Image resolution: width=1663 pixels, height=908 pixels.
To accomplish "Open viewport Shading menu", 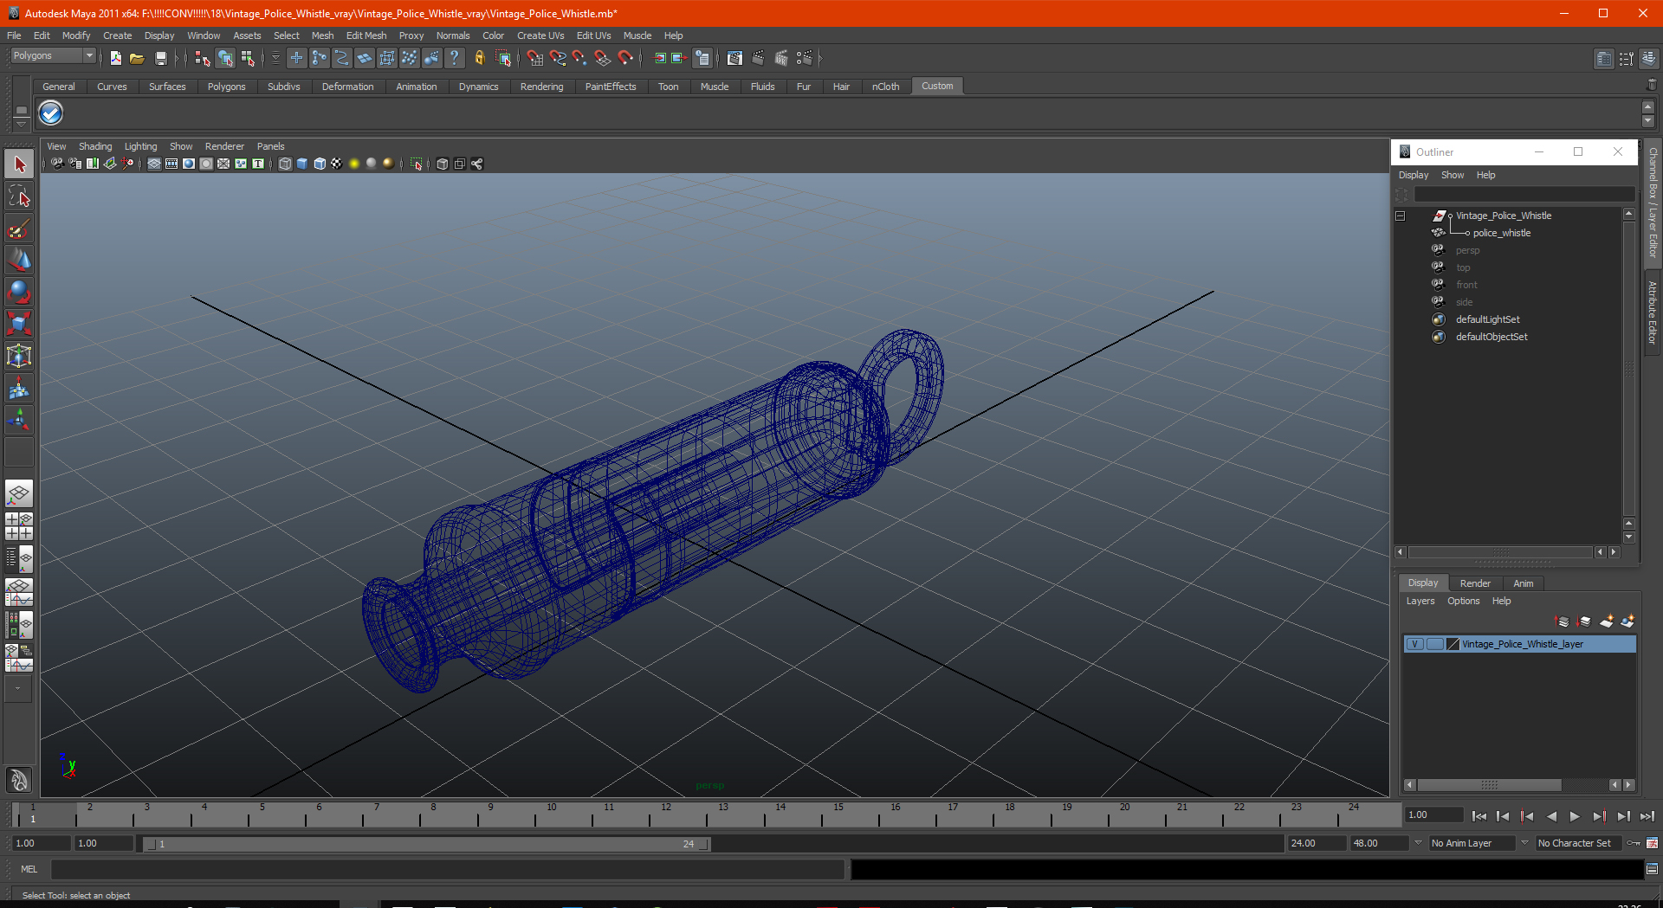I will (x=95, y=146).
